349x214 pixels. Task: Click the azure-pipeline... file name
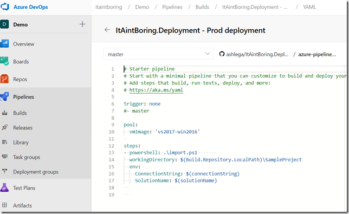click(x=317, y=54)
